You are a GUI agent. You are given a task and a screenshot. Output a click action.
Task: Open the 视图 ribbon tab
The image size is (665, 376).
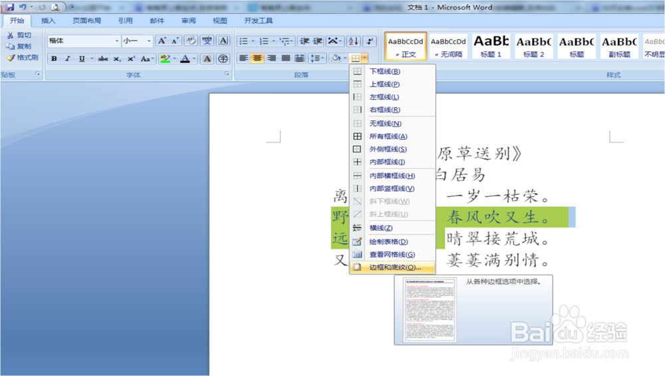[x=219, y=21]
